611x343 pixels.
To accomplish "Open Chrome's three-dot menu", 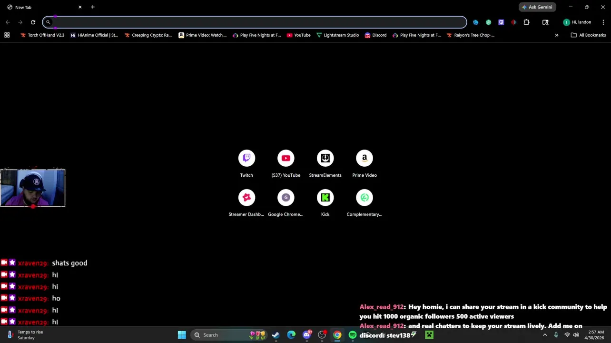I will click(603, 22).
